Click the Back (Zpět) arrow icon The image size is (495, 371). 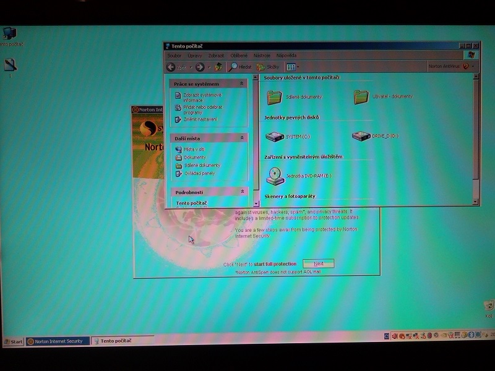171,67
